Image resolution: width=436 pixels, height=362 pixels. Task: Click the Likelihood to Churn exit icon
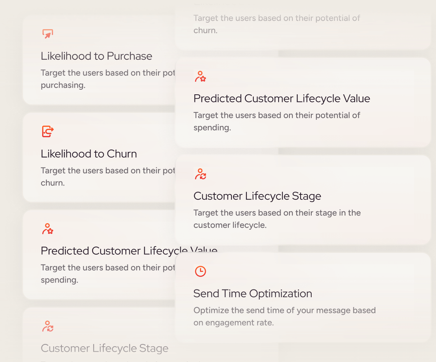tap(48, 132)
